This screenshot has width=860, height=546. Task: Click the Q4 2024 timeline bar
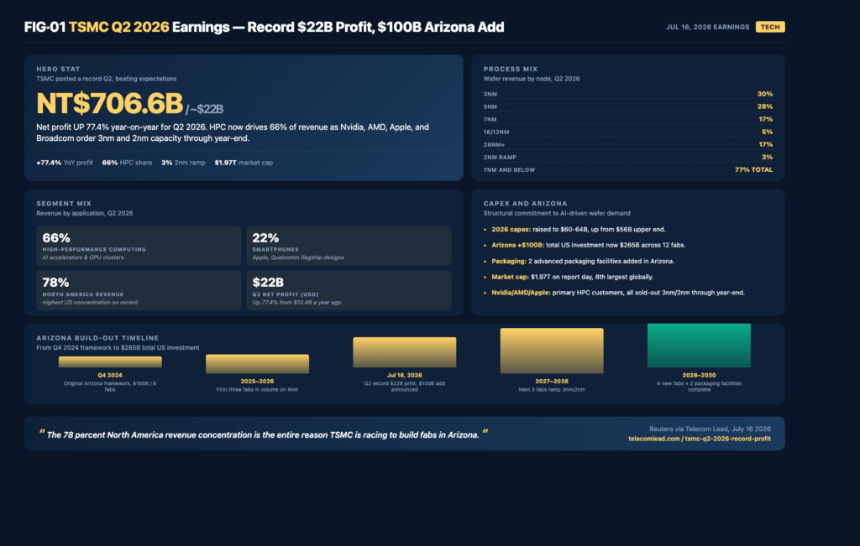pyautogui.click(x=110, y=362)
